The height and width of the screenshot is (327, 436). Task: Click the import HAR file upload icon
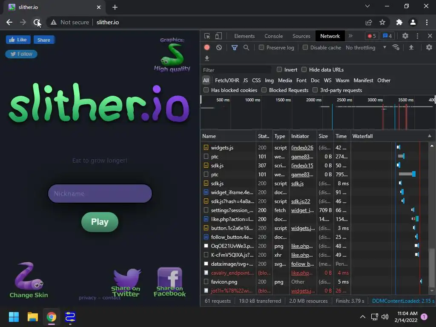[x=411, y=48]
